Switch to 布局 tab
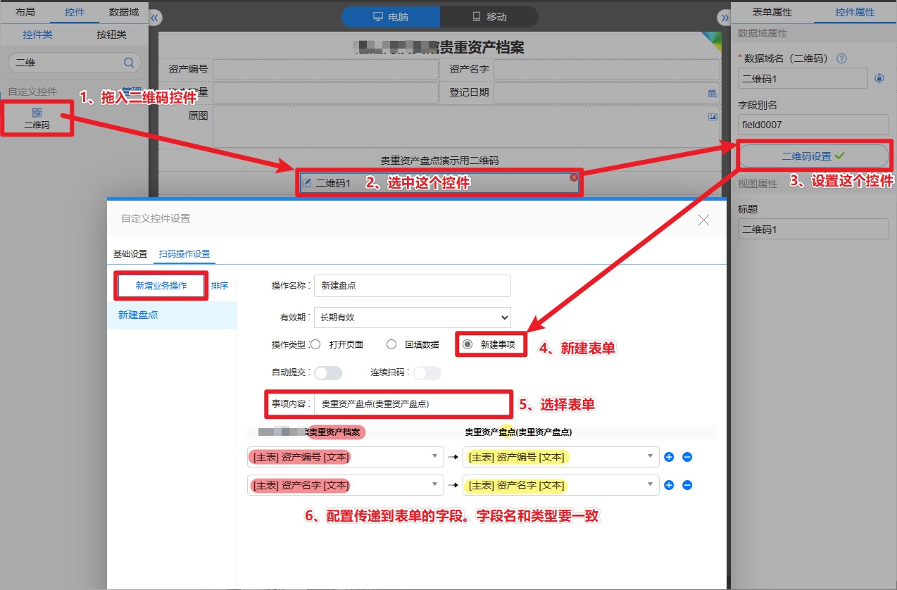 [25, 12]
